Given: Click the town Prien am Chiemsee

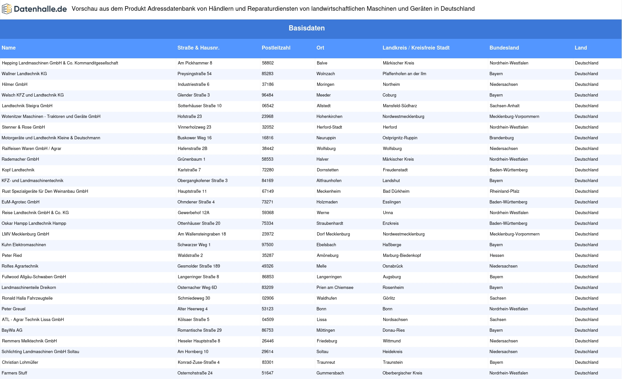Looking at the screenshot, I should click(335, 288).
